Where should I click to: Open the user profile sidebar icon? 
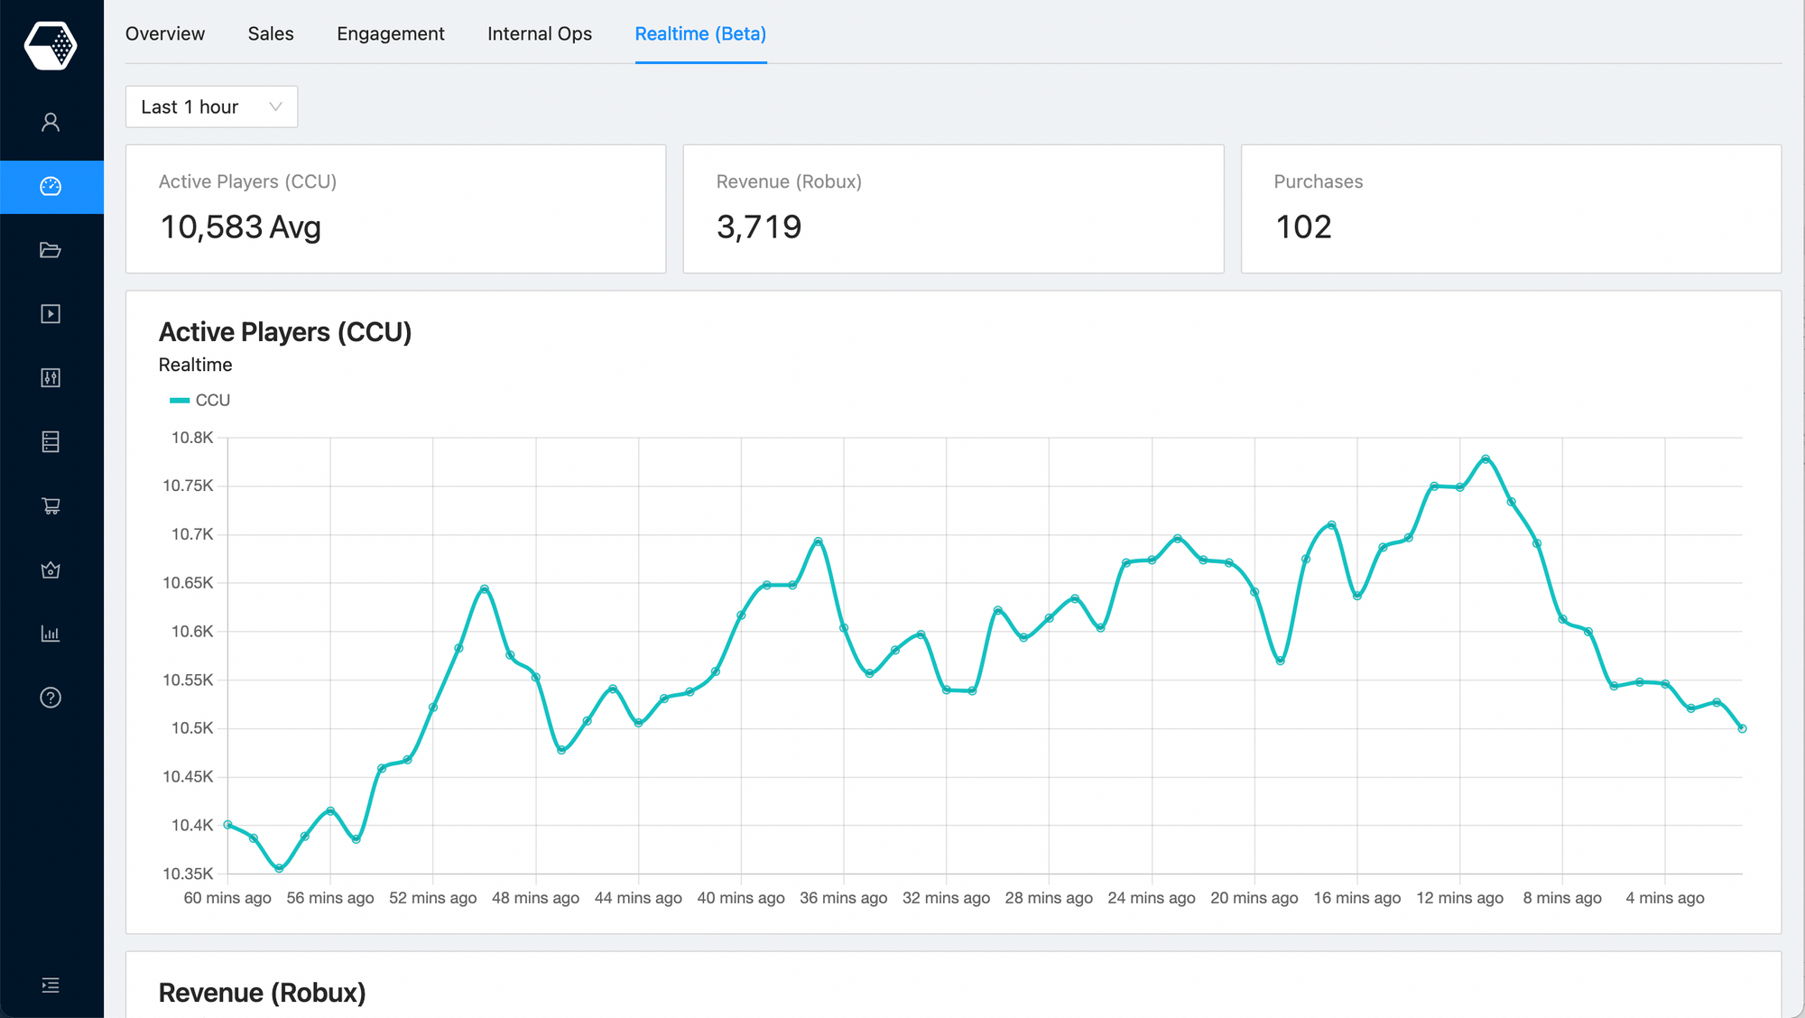tap(51, 123)
